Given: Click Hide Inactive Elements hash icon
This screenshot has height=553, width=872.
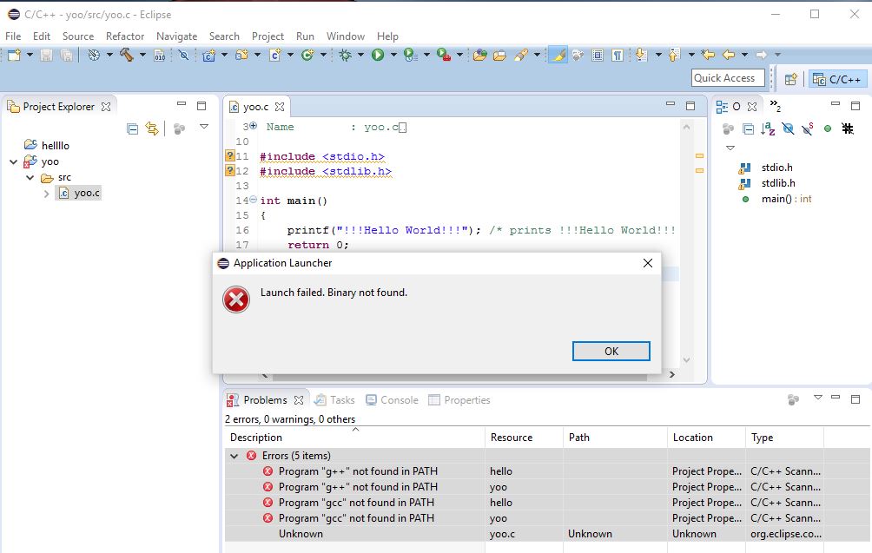Looking at the screenshot, I should click(848, 129).
